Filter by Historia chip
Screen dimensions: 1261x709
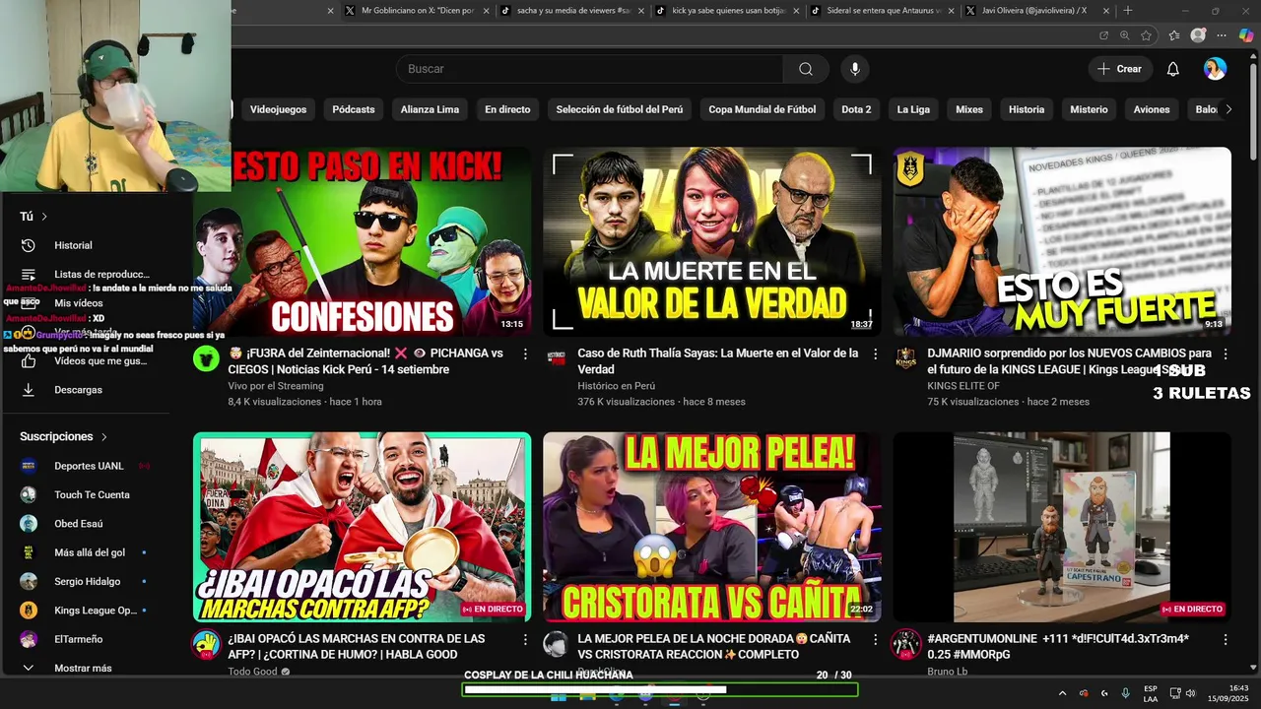pyautogui.click(x=1027, y=109)
